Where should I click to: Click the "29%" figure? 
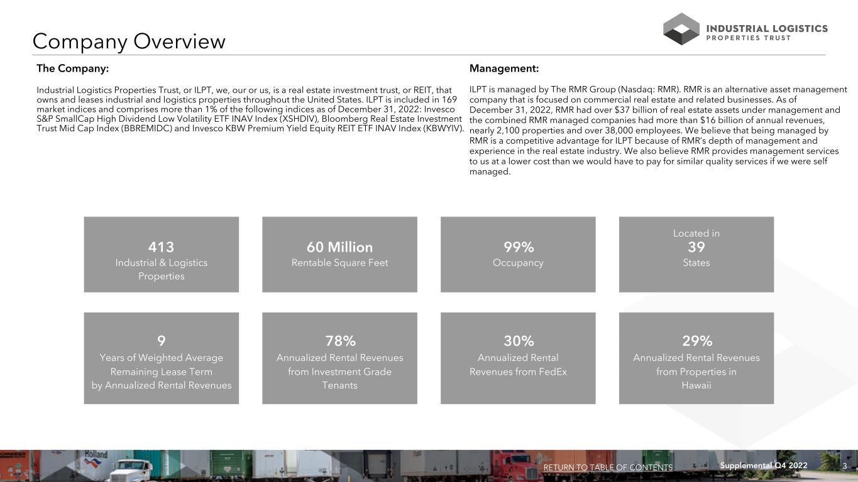(x=696, y=341)
